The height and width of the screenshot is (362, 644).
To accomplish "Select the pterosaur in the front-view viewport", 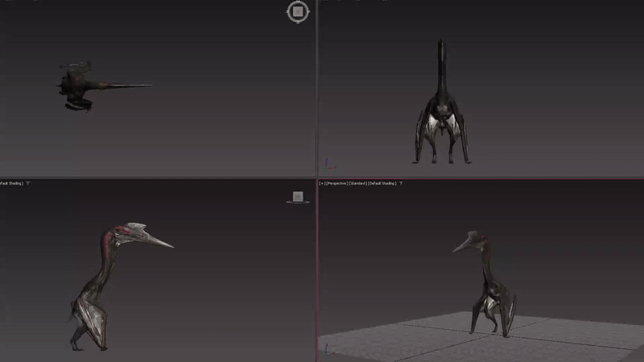I will (441, 113).
